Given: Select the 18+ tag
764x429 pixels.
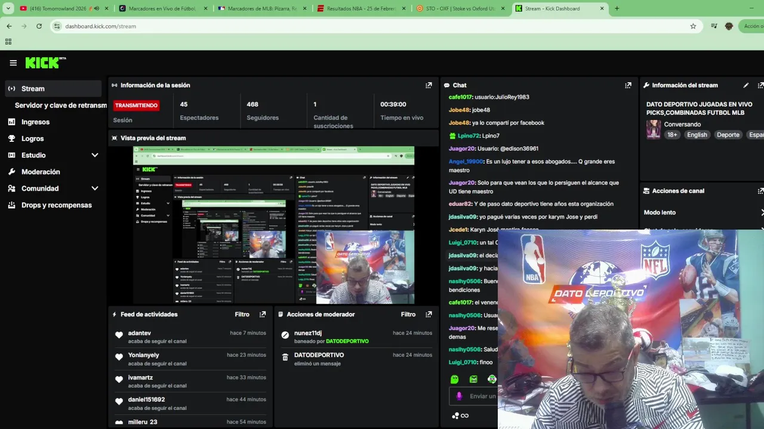Looking at the screenshot, I should (x=672, y=135).
